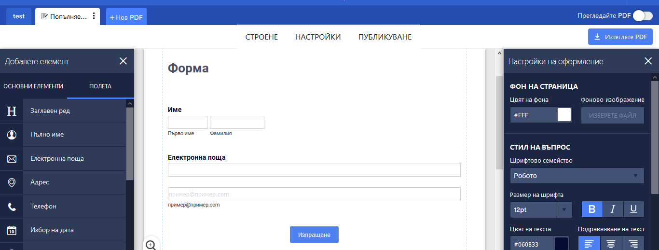Click the zoom magnifier icon

[151, 245]
